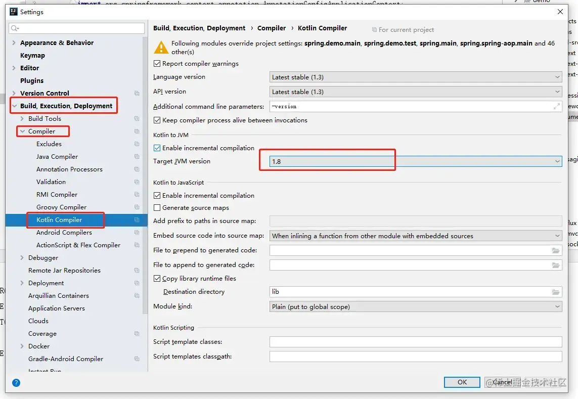Click the project-level icon beside Compiler row
Image resolution: width=578 pixels, height=399 pixels.
point(137,131)
